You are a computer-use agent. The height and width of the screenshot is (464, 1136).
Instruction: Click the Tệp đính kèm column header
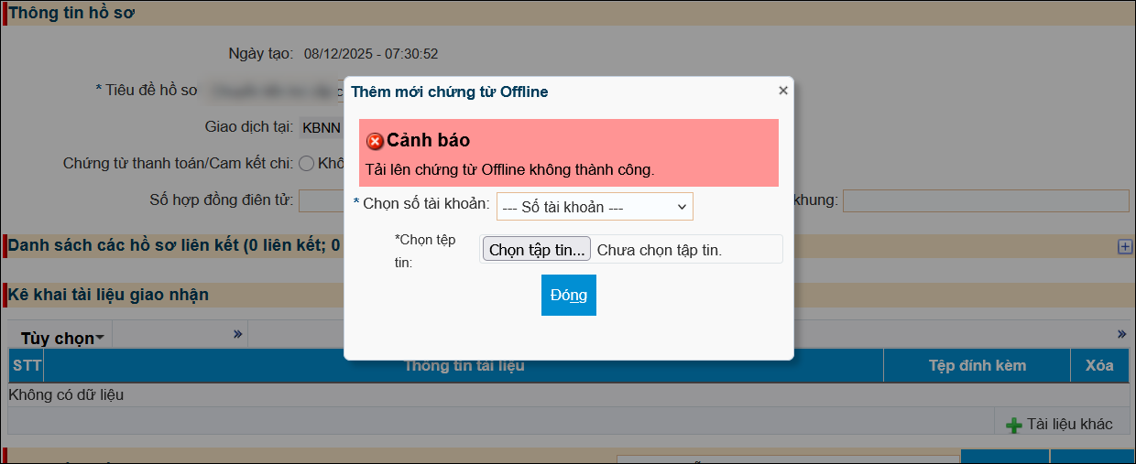pyautogui.click(x=977, y=365)
